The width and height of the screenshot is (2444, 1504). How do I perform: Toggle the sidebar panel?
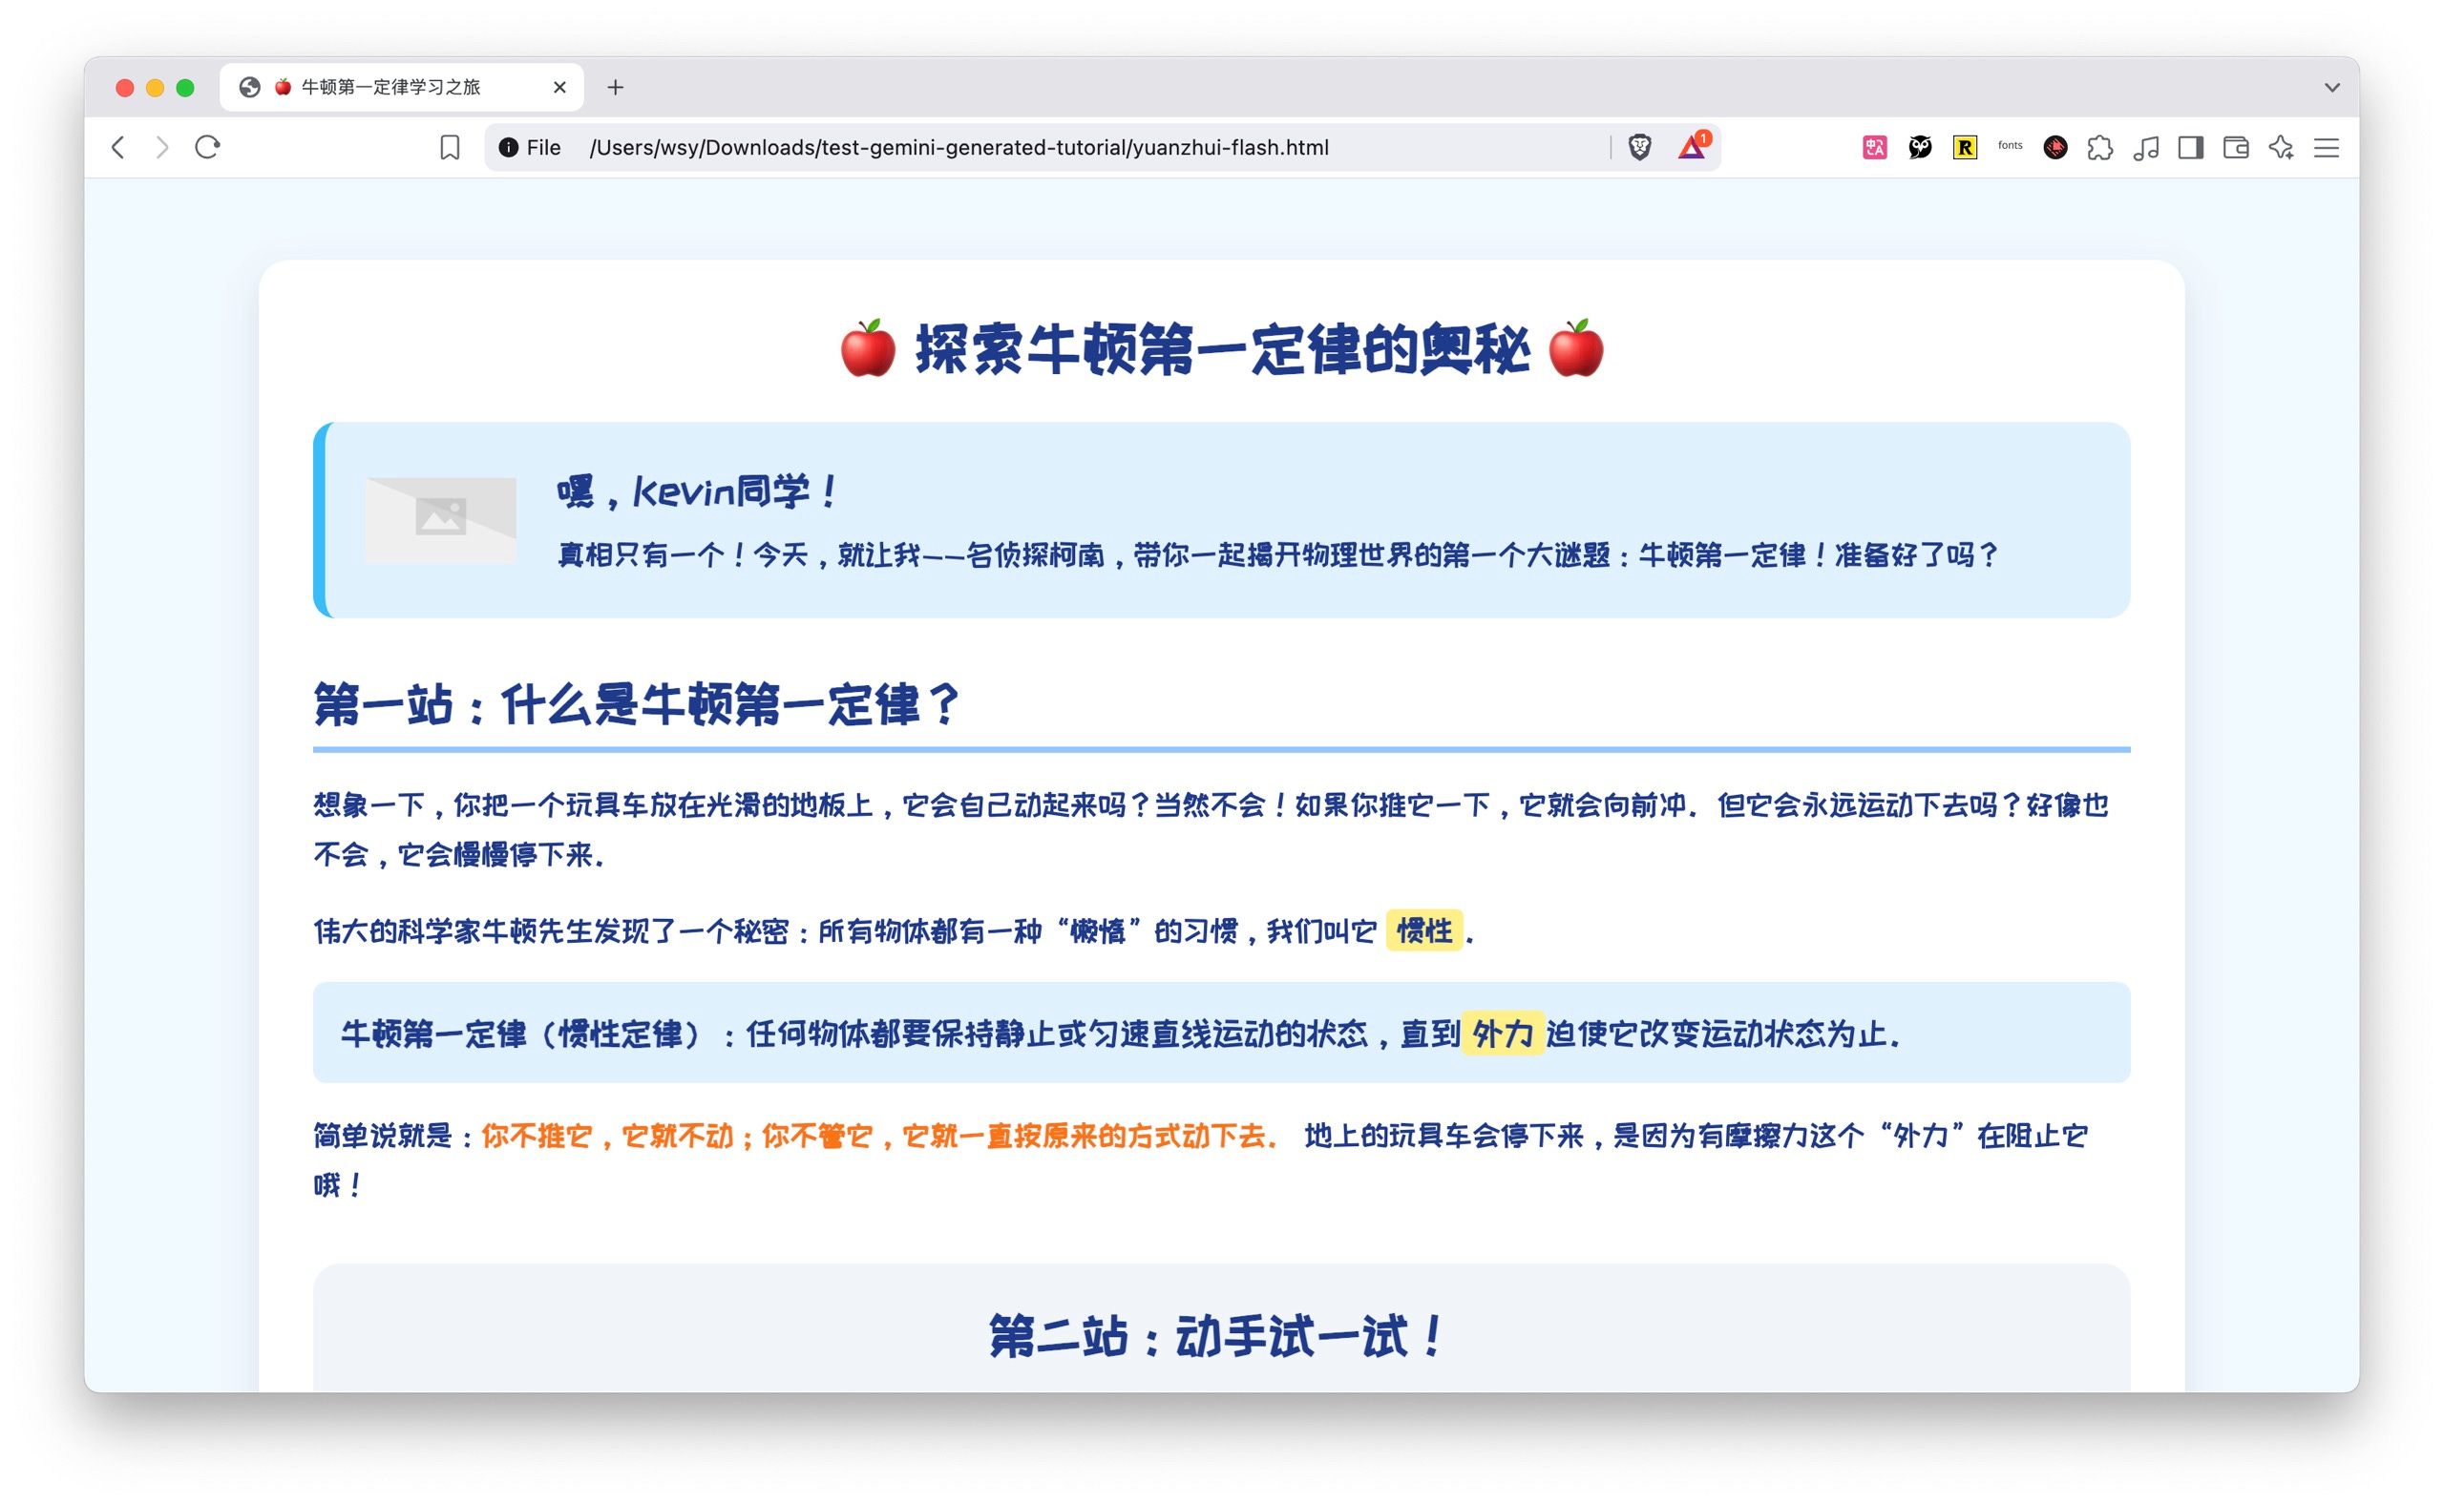pos(2190,147)
